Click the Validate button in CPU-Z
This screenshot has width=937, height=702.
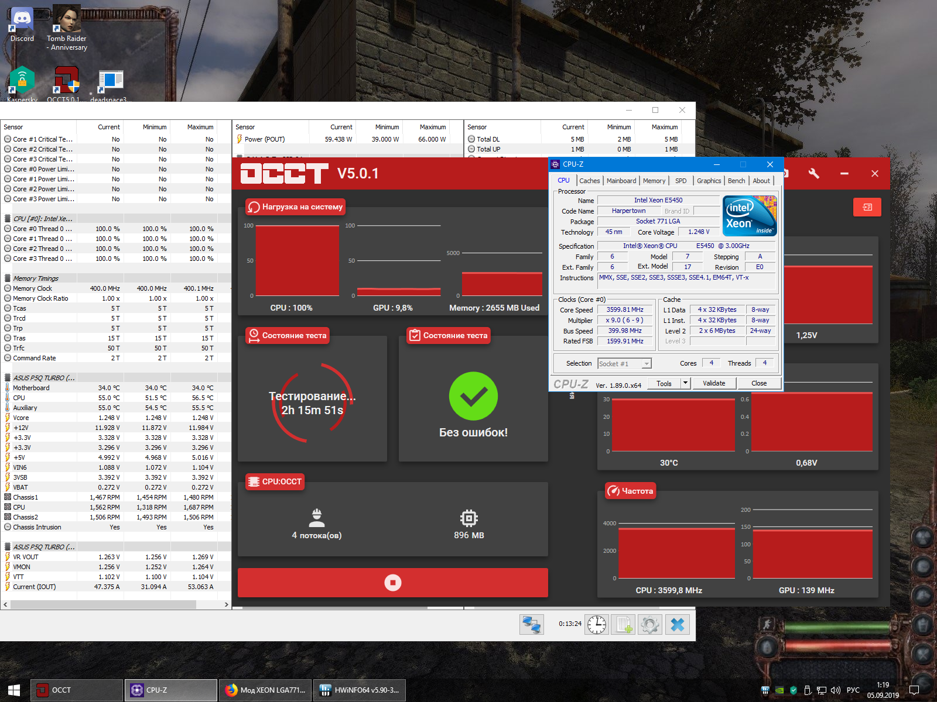(x=714, y=384)
